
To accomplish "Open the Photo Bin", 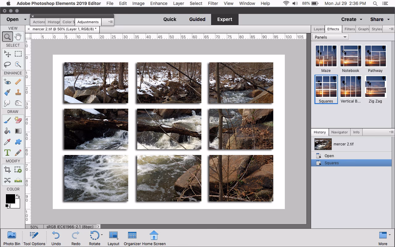I will click(12, 237).
